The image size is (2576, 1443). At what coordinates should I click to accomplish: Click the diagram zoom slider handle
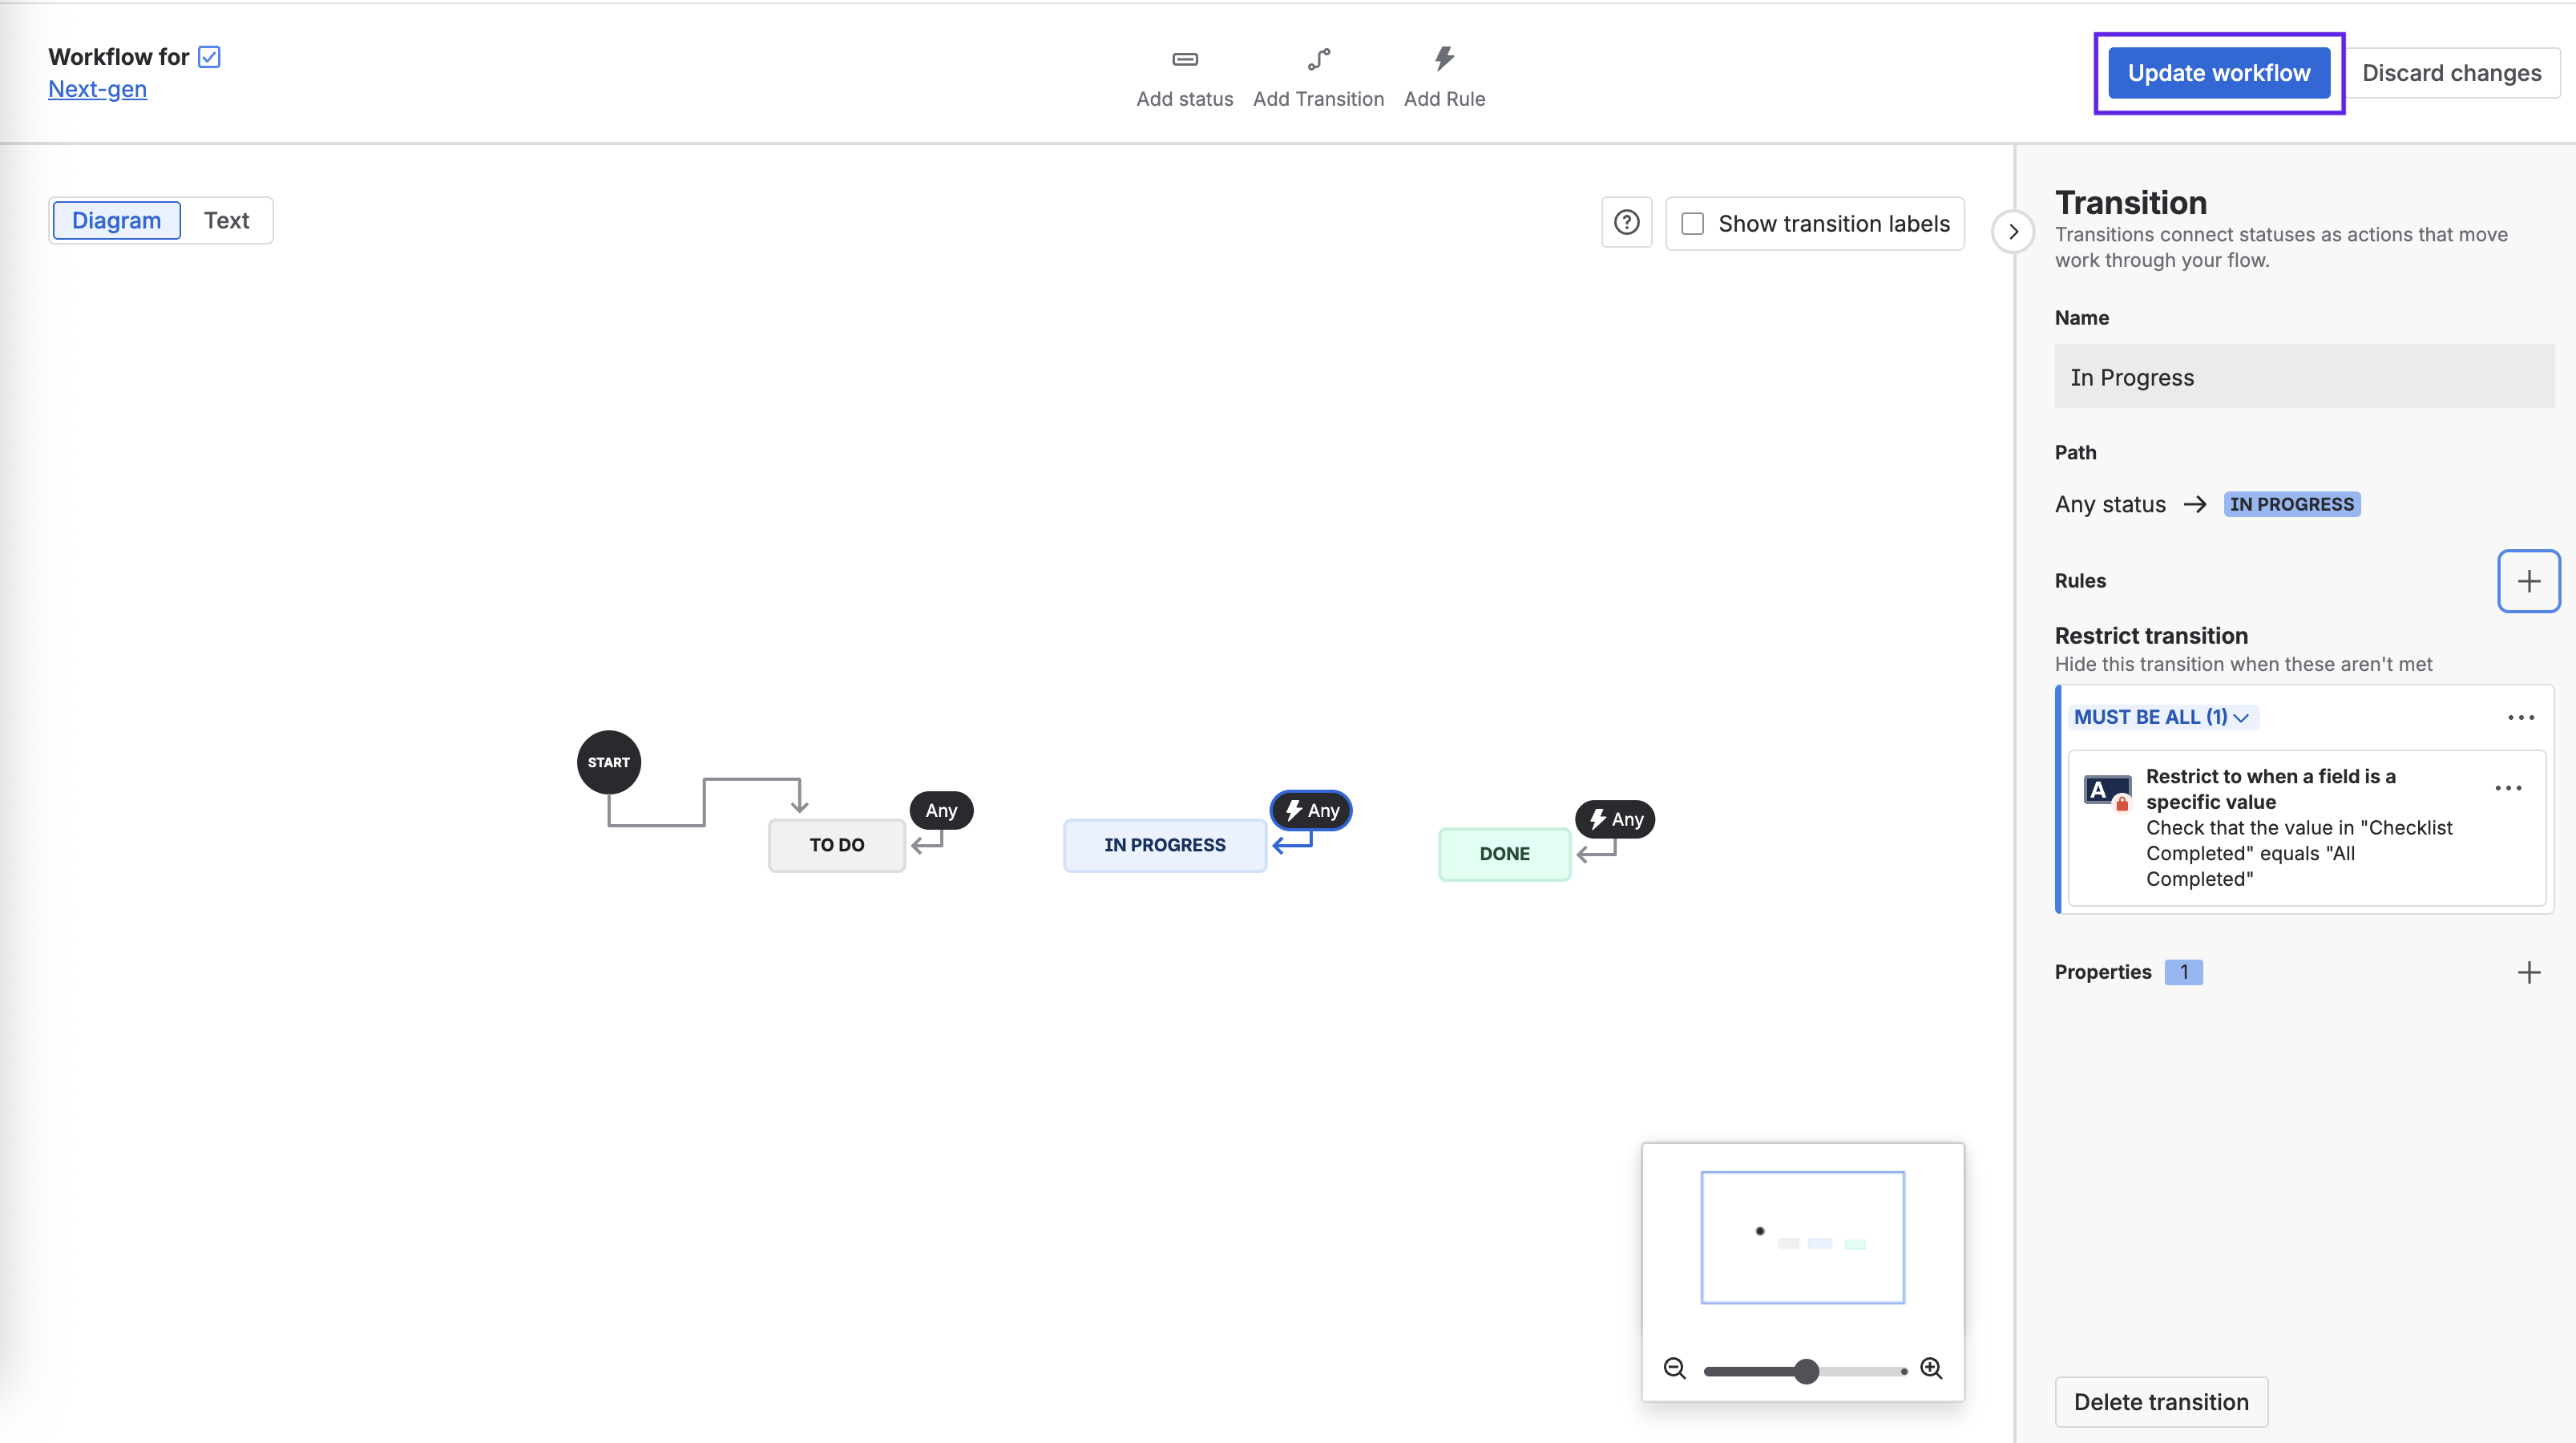pos(1805,1371)
